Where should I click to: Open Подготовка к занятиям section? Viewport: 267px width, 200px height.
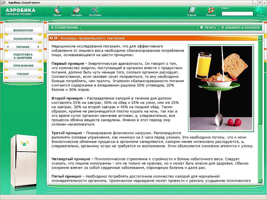coord(23,56)
